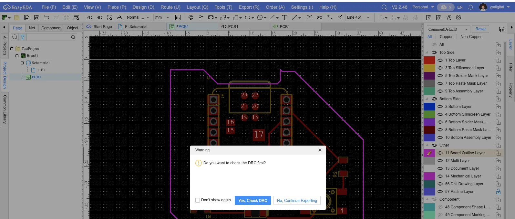Hide the 5 Top Solder Mask Layer

pos(440,76)
